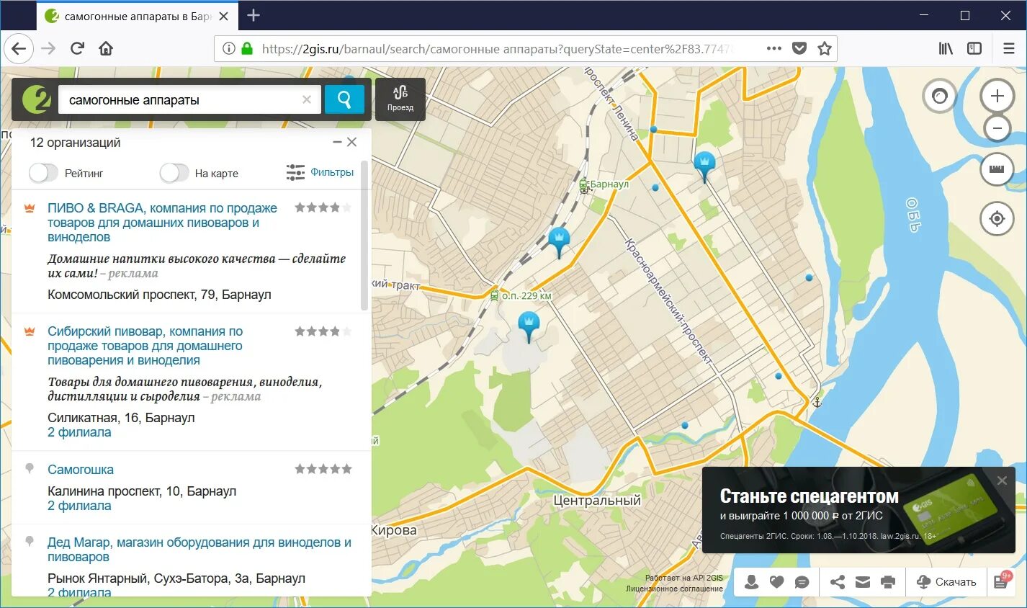Viewport: 1027px width, 608px height.
Task: Click the Центральный district label on the map
Action: pyautogui.click(x=597, y=500)
